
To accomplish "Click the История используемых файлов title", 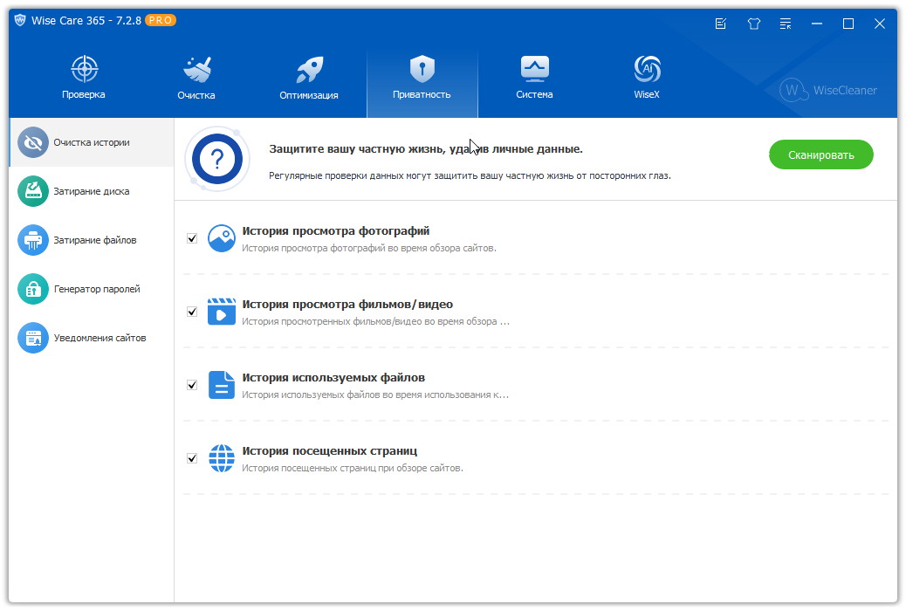I will 333,377.
